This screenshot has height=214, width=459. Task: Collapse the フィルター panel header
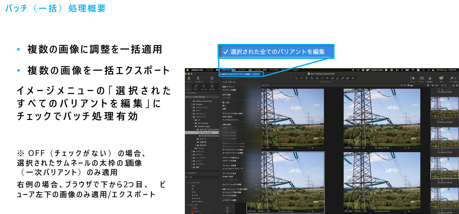pos(186,173)
